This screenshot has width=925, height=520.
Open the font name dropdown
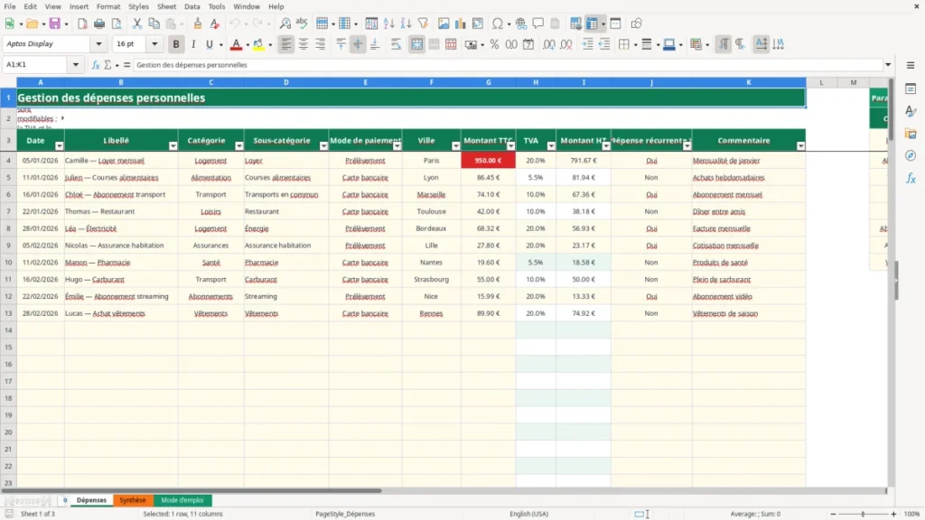(98, 43)
